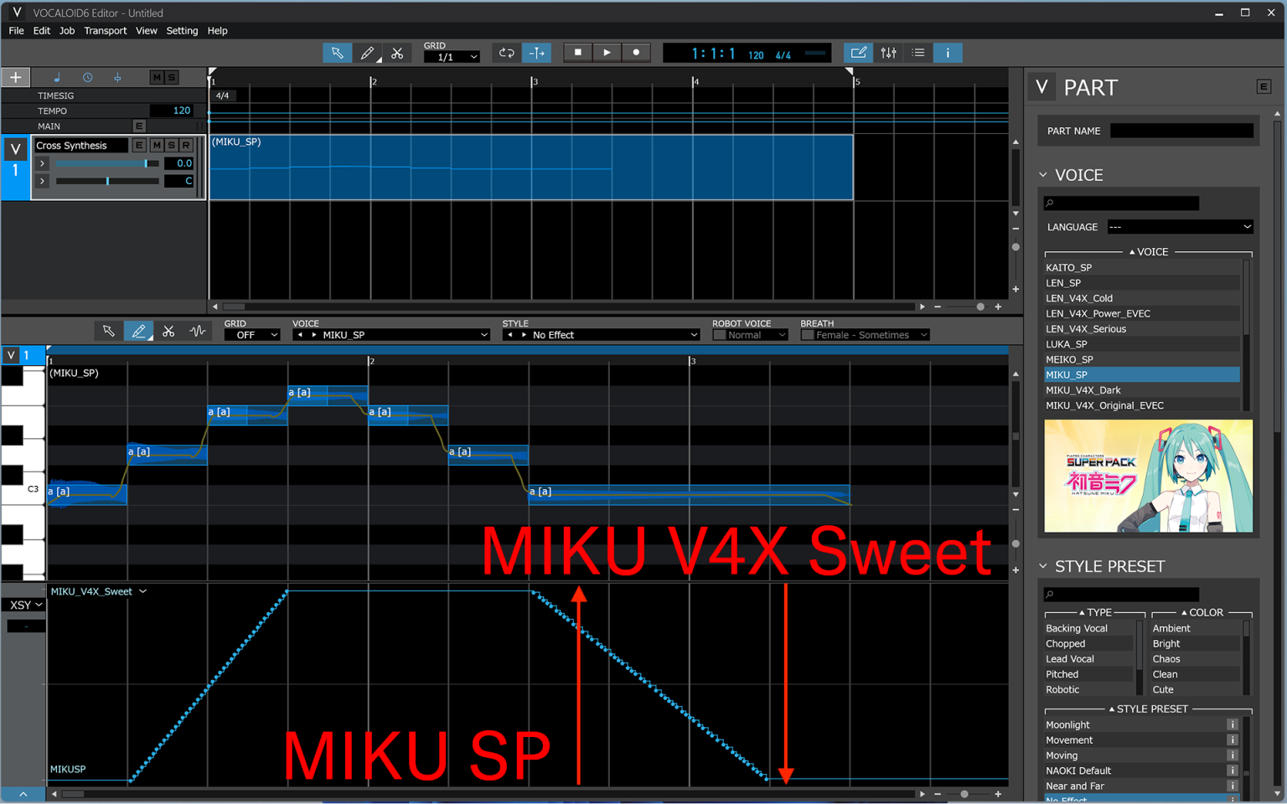
Task: Open the GRID dropdown above the piano roll
Action: coord(251,334)
